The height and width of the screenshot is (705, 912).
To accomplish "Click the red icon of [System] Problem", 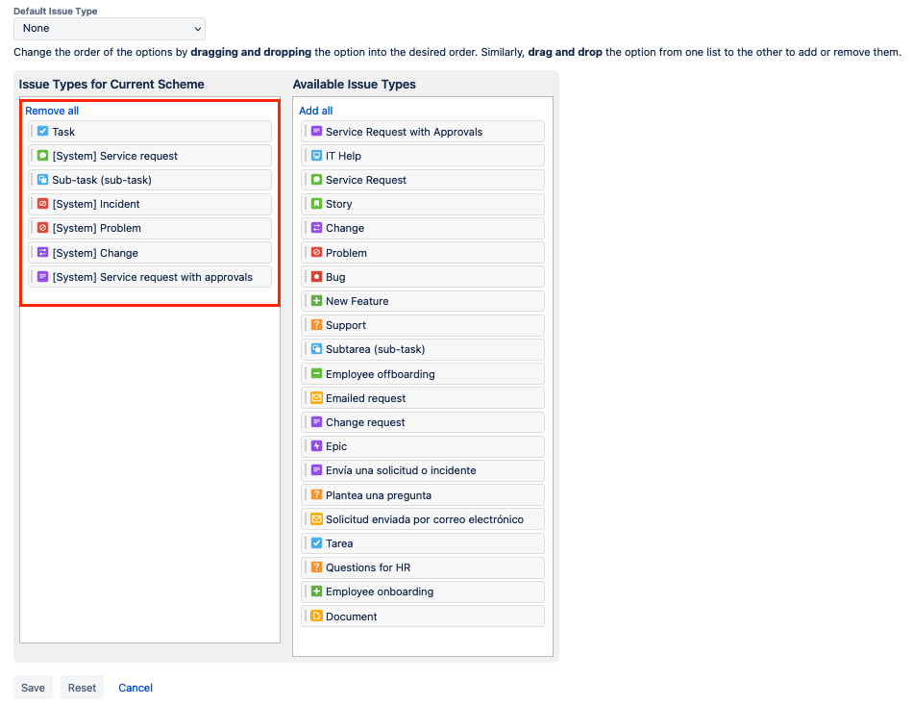I will pos(42,228).
